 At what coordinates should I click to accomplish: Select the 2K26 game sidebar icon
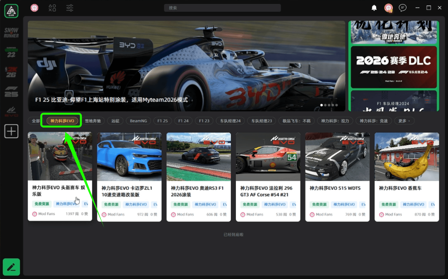(11, 72)
